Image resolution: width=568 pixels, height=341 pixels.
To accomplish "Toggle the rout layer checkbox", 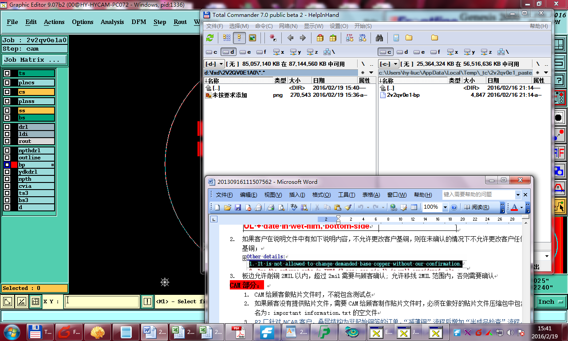I will click(7, 141).
